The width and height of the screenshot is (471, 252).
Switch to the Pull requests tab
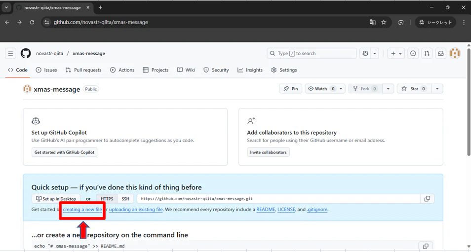(83, 70)
